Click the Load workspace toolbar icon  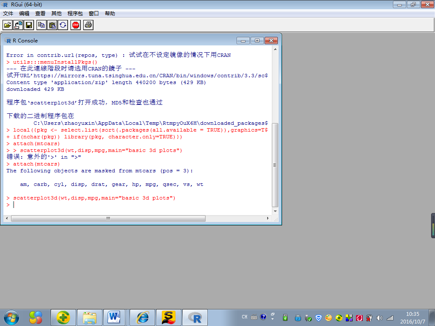click(x=18, y=25)
